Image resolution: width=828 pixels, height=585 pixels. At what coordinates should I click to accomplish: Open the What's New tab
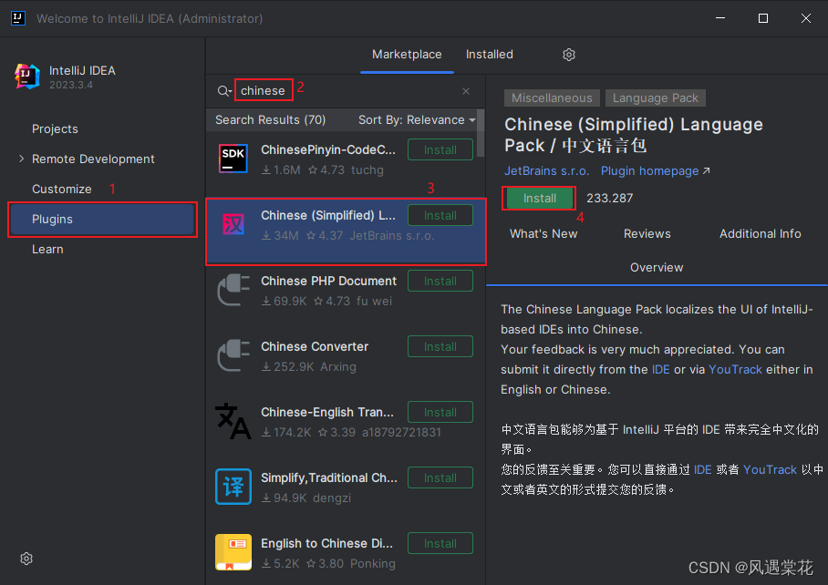tap(543, 233)
